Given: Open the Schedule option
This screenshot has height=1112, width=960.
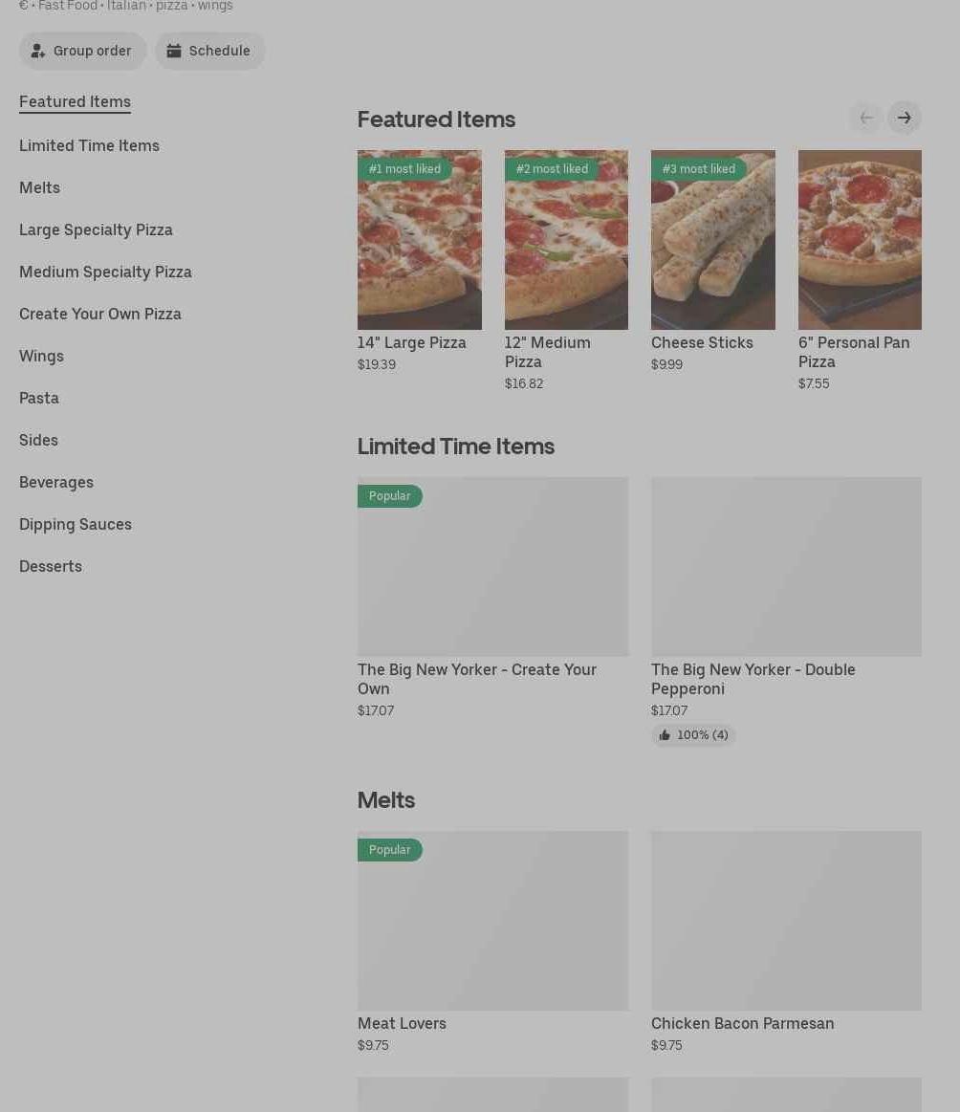Looking at the screenshot, I should [x=209, y=51].
